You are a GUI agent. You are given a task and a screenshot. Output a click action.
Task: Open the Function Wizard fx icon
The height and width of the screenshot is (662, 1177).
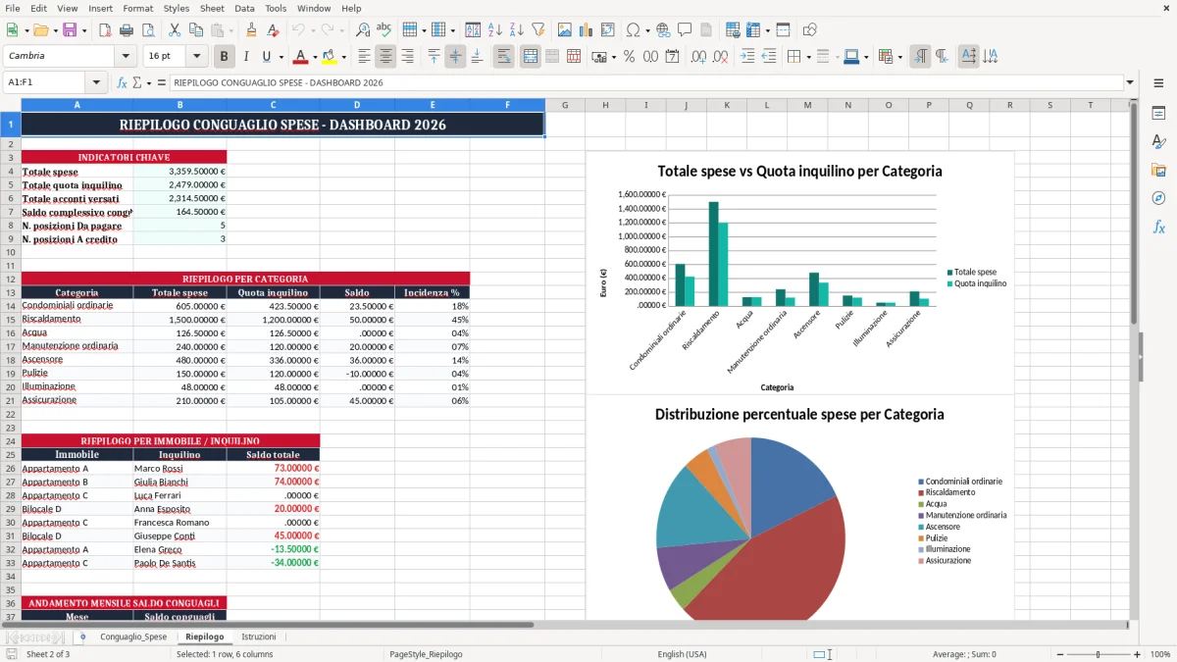(122, 82)
